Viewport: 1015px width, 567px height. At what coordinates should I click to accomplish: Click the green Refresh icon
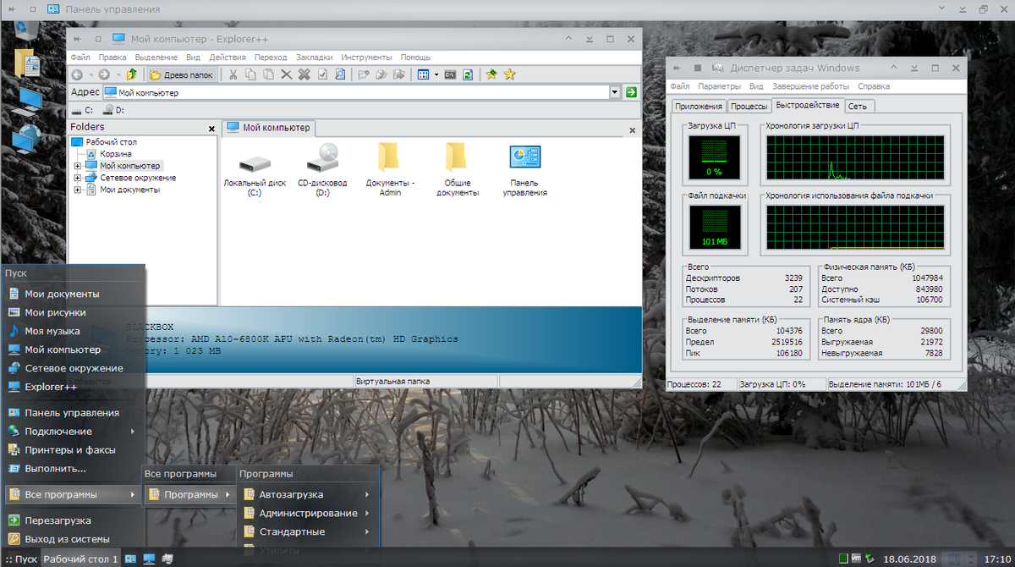(468, 74)
